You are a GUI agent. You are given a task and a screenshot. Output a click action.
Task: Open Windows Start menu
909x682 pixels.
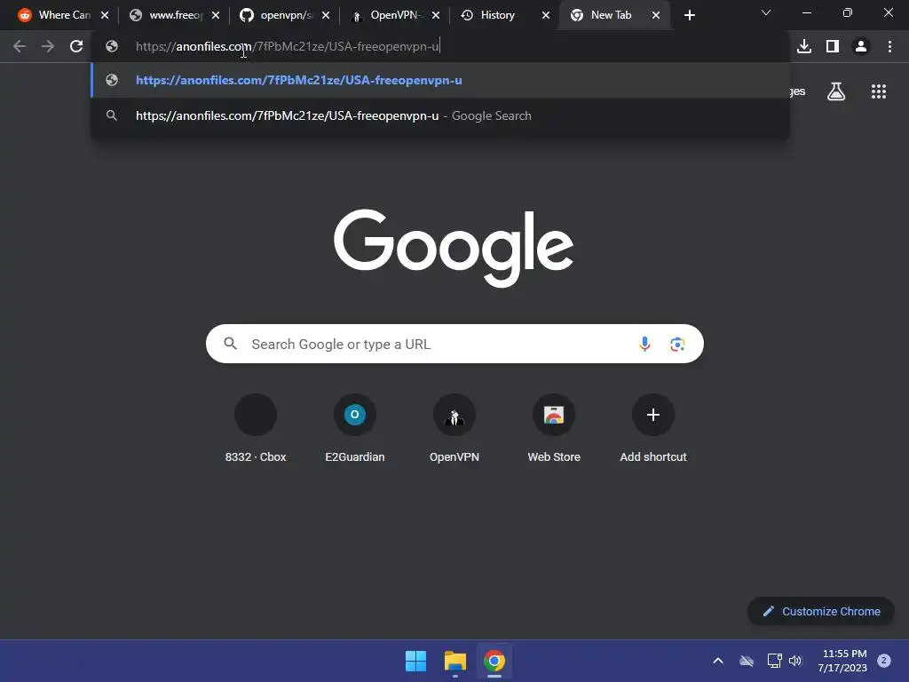pyautogui.click(x=415, y=661)
